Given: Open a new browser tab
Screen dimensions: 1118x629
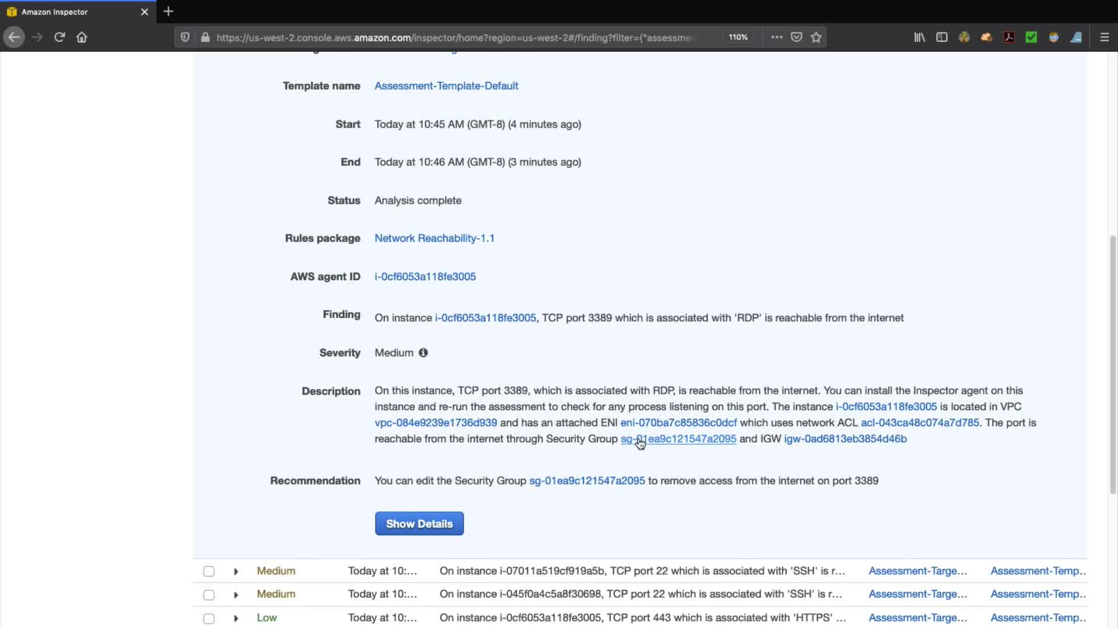Looking at the screenshot, I should click(x=168, y=12).
